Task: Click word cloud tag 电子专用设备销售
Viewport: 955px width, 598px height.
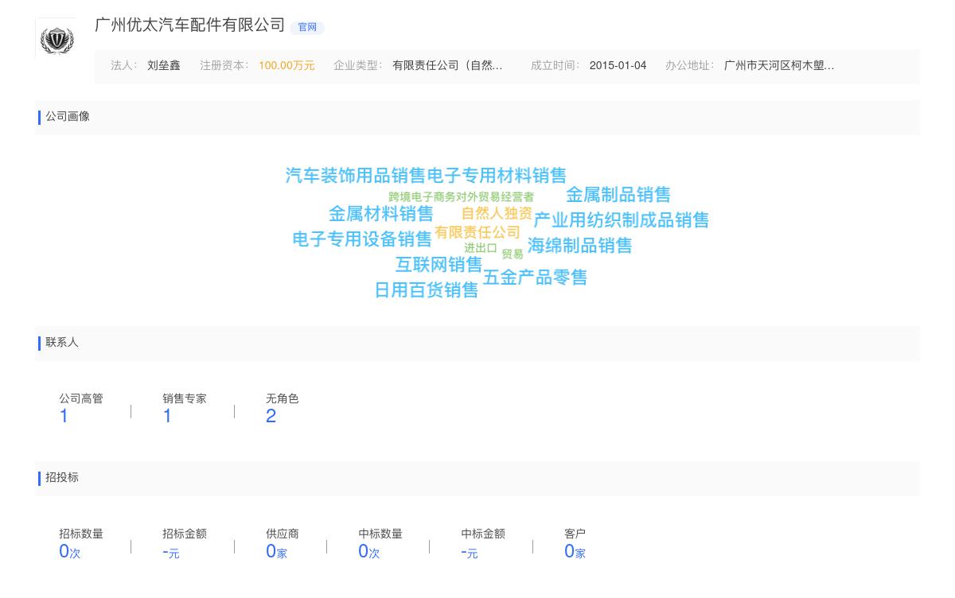Action: [362, 239]
